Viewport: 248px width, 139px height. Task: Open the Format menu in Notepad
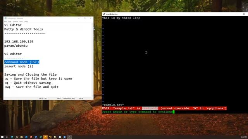coord(15,22)
